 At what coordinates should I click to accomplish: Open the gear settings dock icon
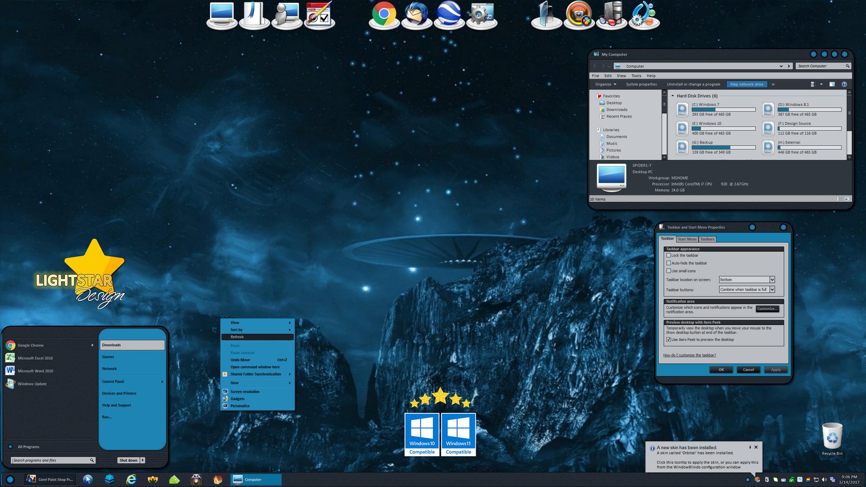[481, 15]
